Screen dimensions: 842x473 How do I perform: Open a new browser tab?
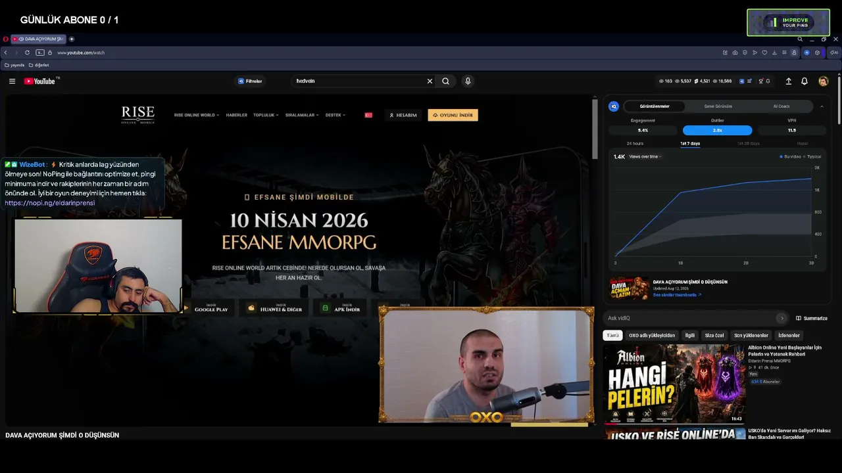coord(72,39)
